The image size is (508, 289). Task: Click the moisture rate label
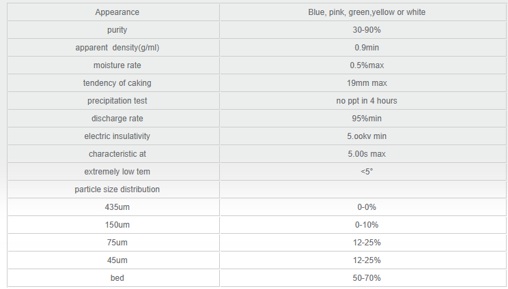117,65
